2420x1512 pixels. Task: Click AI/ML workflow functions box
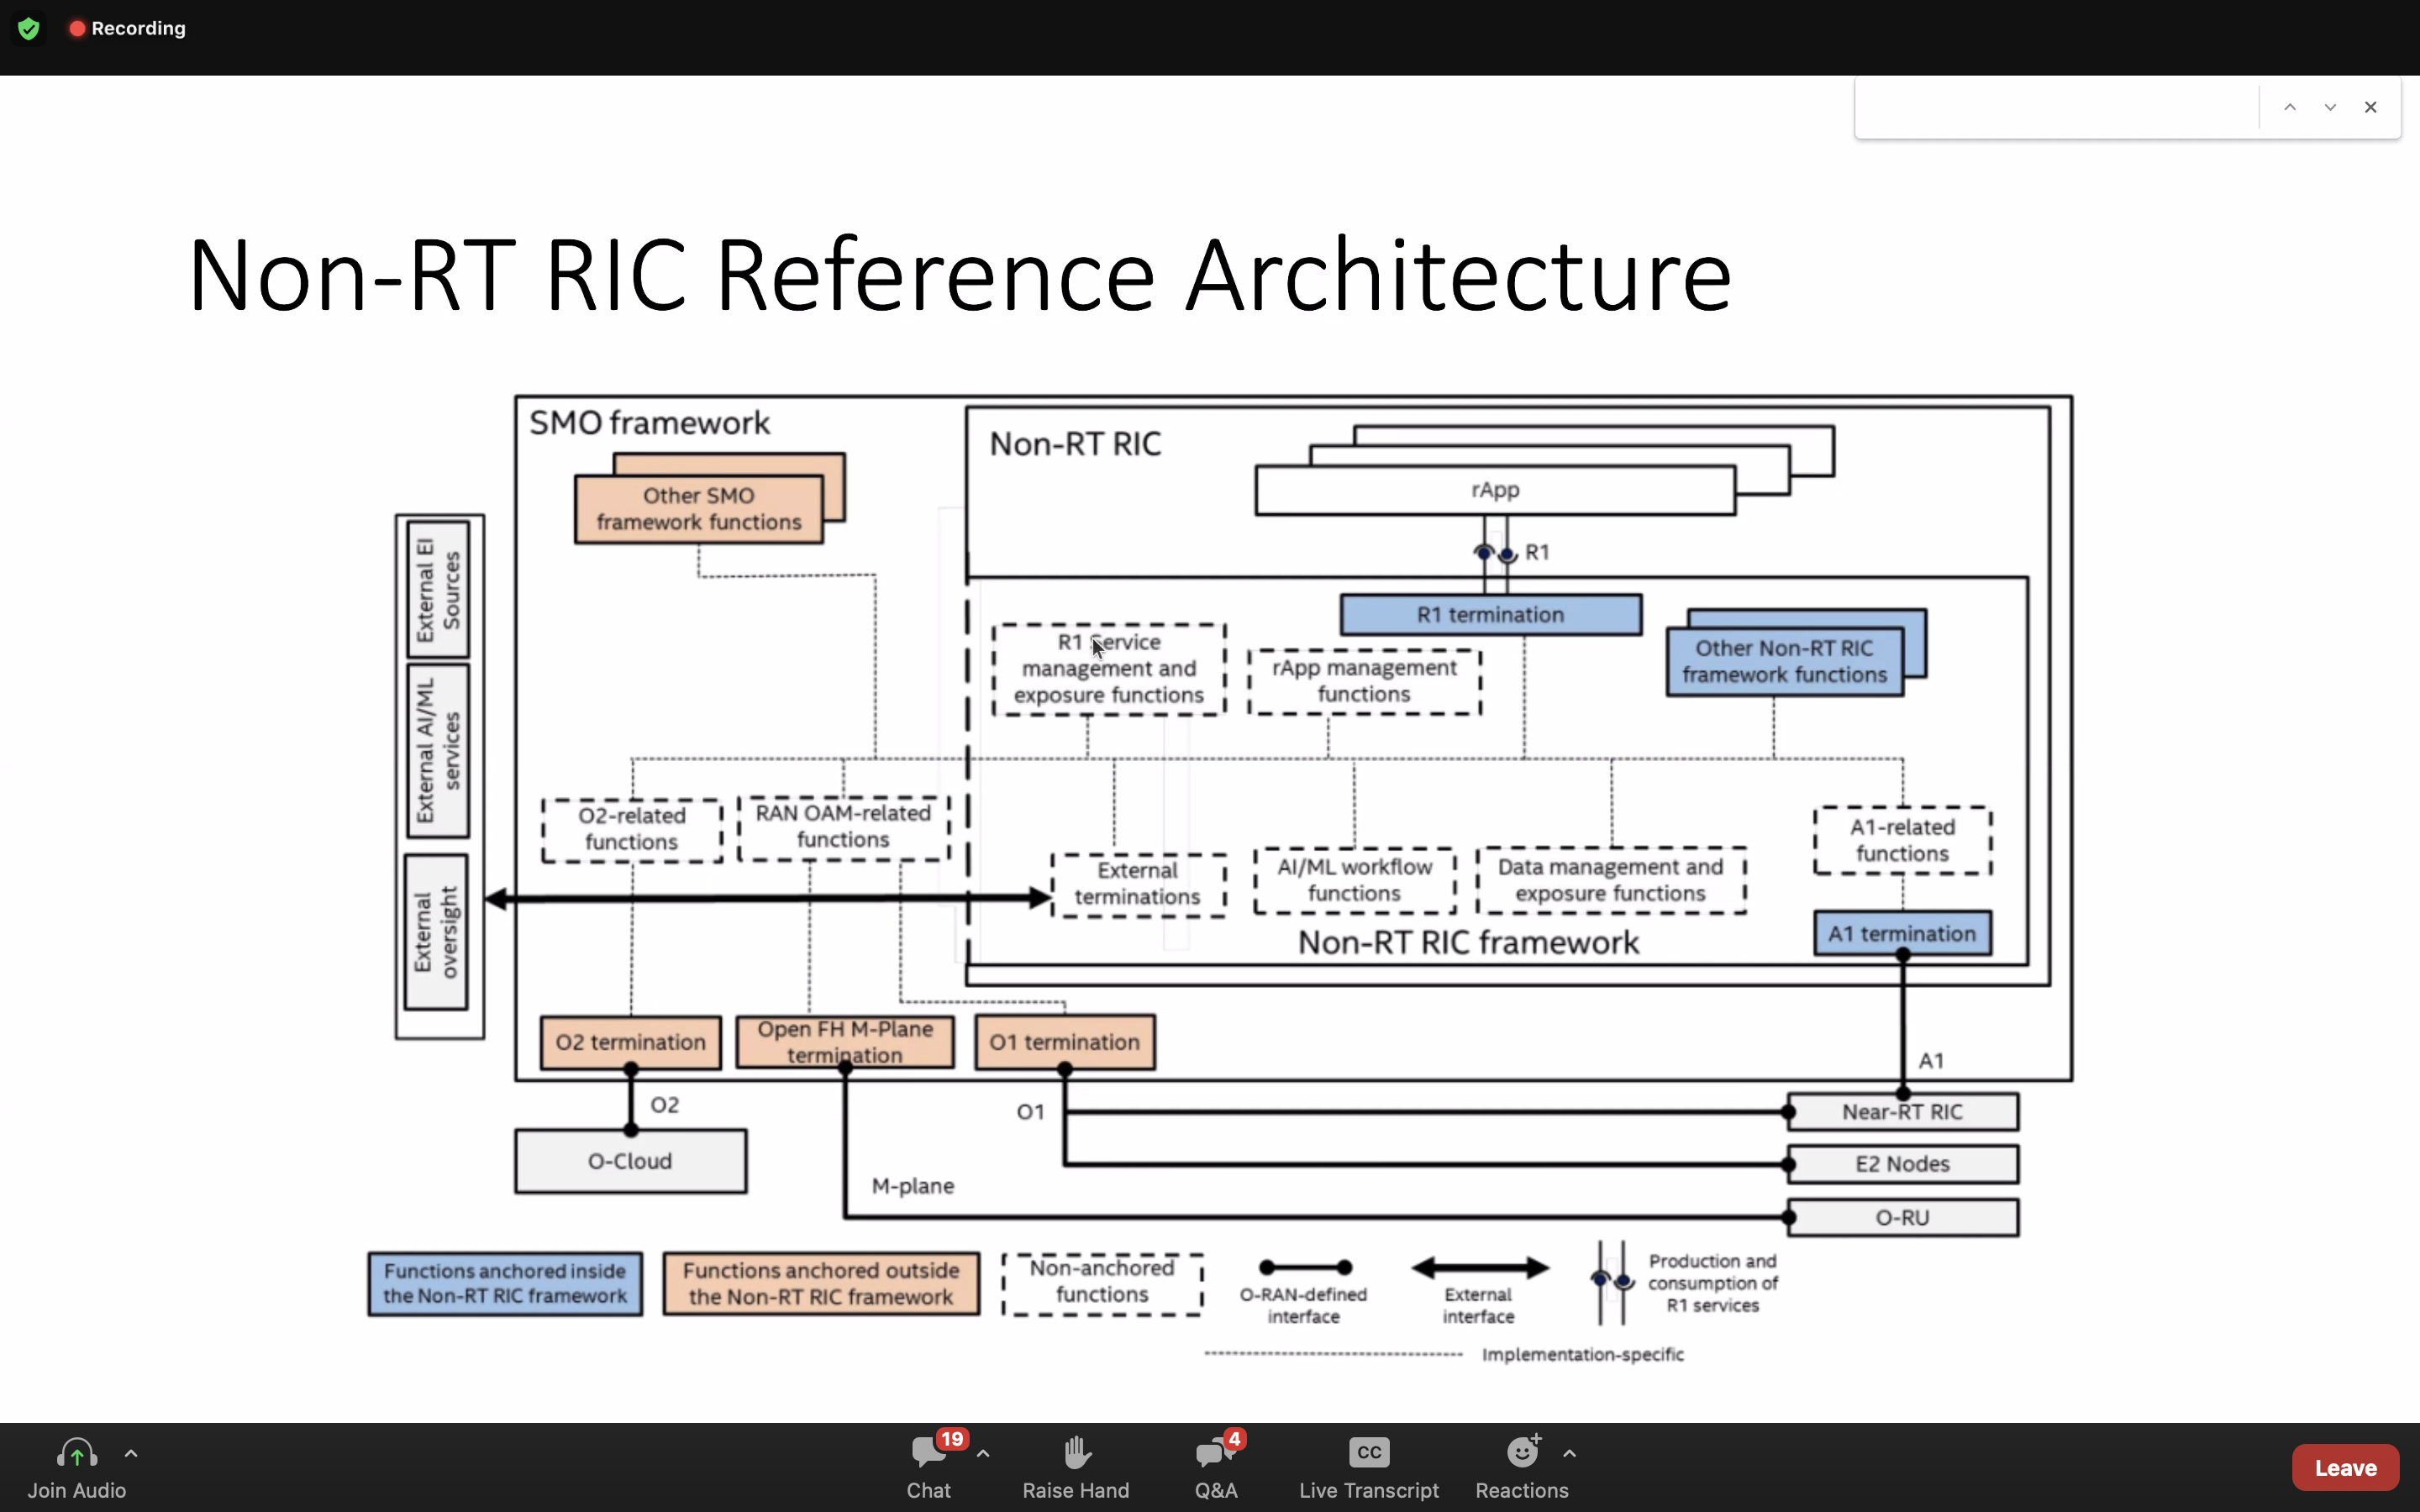1354,880
